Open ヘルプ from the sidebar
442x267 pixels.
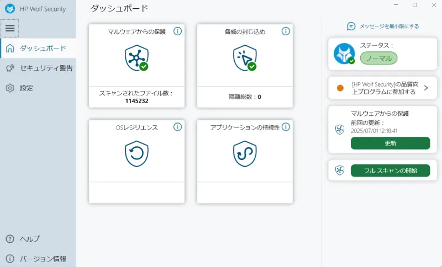pos(38,239)
